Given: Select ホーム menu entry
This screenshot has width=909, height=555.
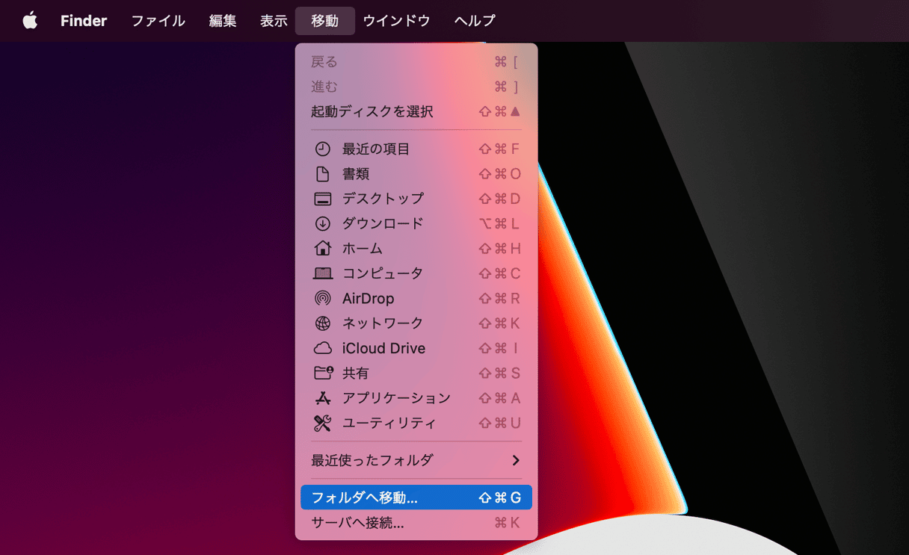Looking at the screenshot, I should tap(416, 248).
